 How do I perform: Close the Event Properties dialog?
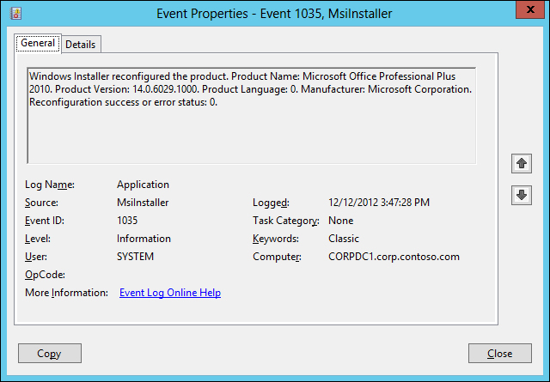500,354
